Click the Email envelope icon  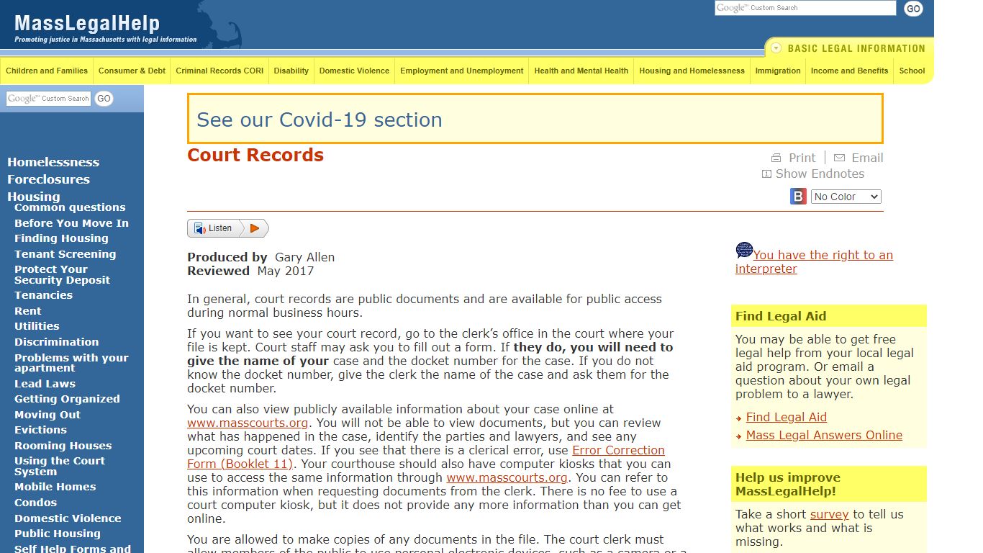[x=839, y=158]
